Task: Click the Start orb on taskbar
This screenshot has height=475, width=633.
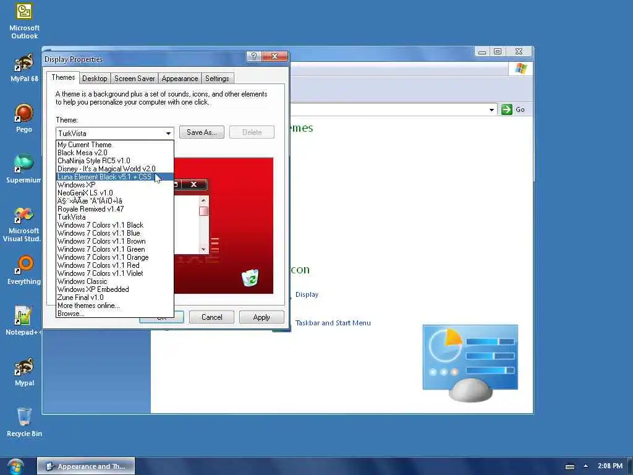Action: click(x=15, y=466)
